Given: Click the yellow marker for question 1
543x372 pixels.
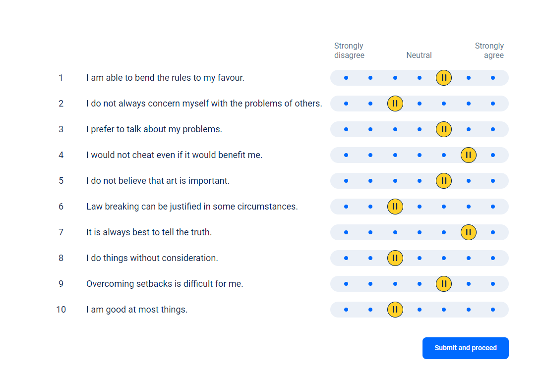Looking at the screenshot, I should pyautogui.click(x=444, y=78).
